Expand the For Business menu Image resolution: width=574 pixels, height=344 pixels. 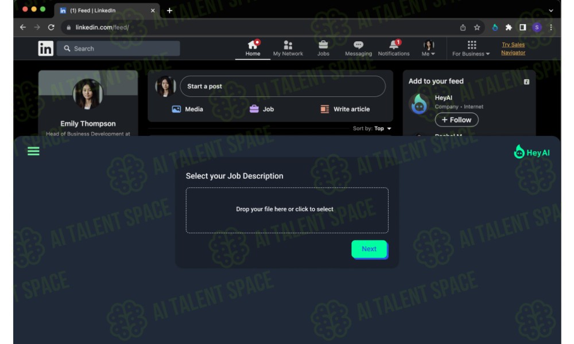471,48
